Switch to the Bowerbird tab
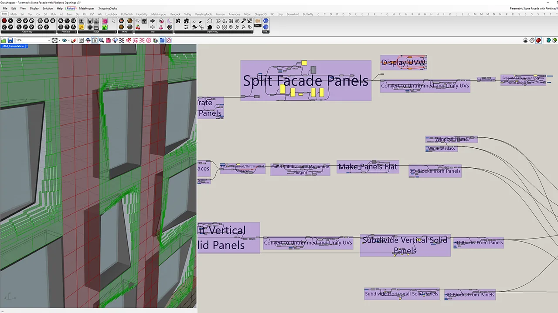558x313 pixels. click(293, 14)
